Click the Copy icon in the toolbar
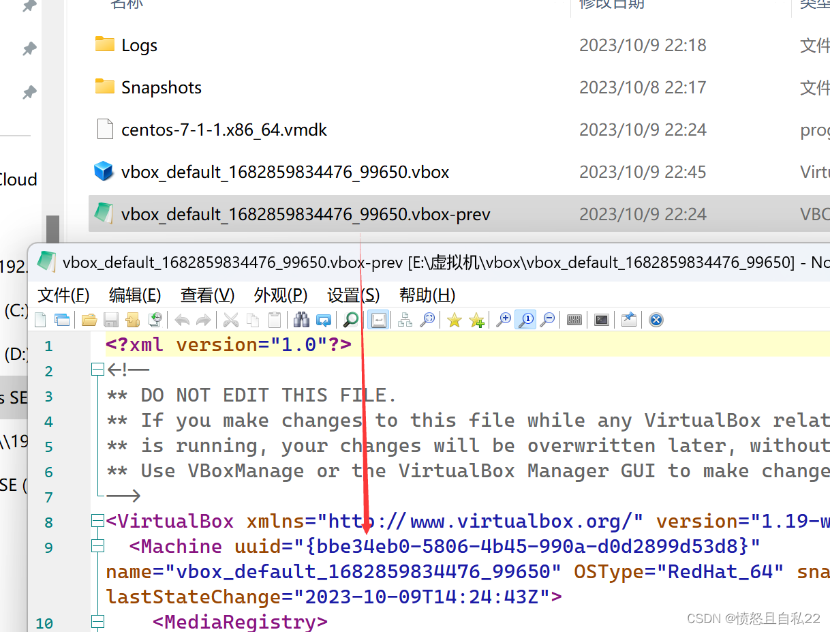The width and height of the screenshot is (830, 632). click(252, 320)
